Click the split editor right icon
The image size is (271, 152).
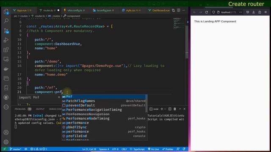point(179,10)
